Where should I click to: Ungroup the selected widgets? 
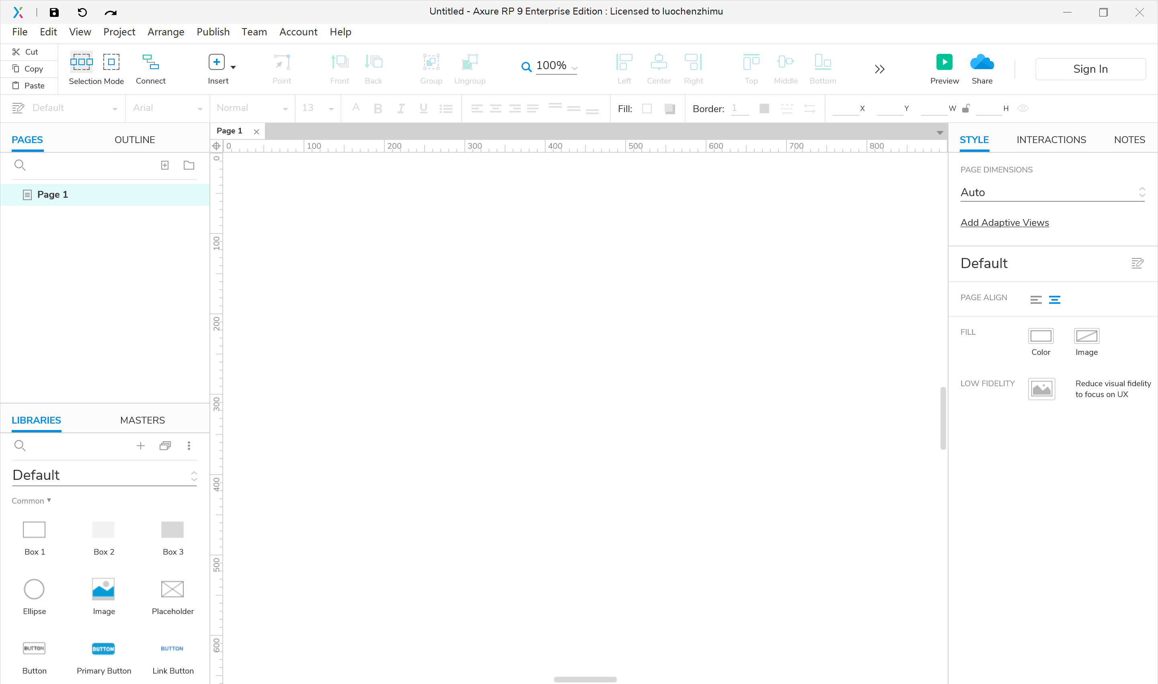(x=470, y=68)
